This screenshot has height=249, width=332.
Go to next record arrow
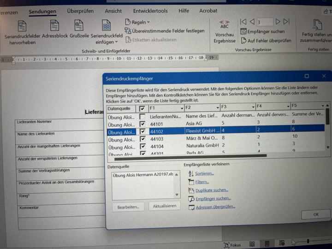pos(278,22)
